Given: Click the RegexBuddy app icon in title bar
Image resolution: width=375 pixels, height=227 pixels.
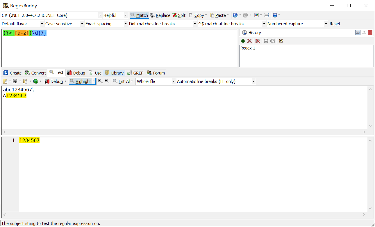Looking at the screenshot, I should point(6,6).
